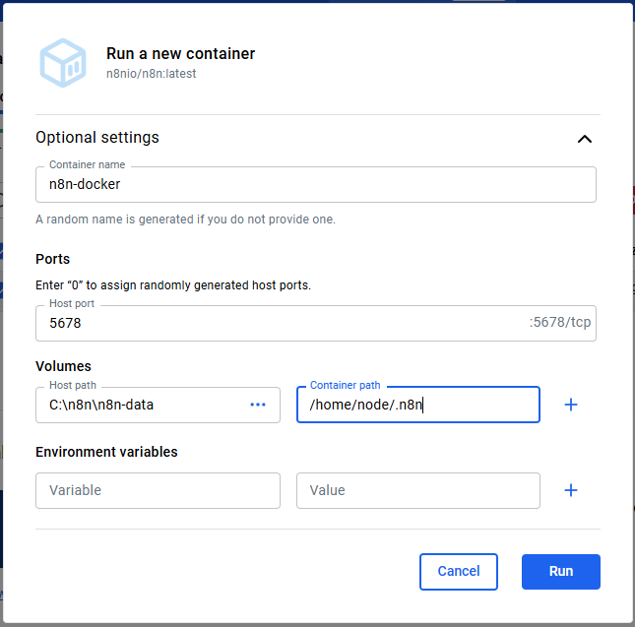This screenshot has width=635, height=627.
Task: Browse host path with three-dots icon
Action: [258, 405]
